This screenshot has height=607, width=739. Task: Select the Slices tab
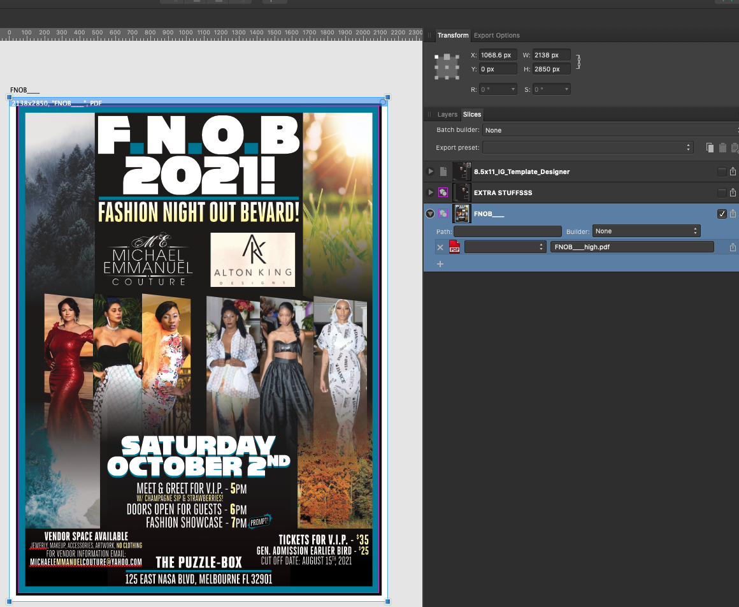[472, 115]
